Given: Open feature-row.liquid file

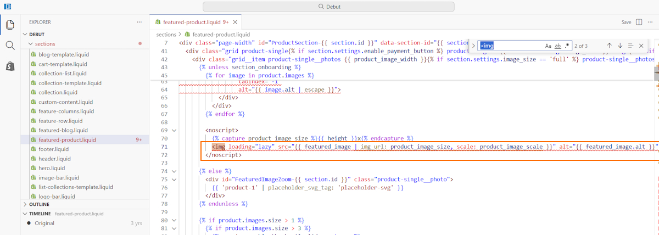Looking at the screenshot, I should point(60,121).
